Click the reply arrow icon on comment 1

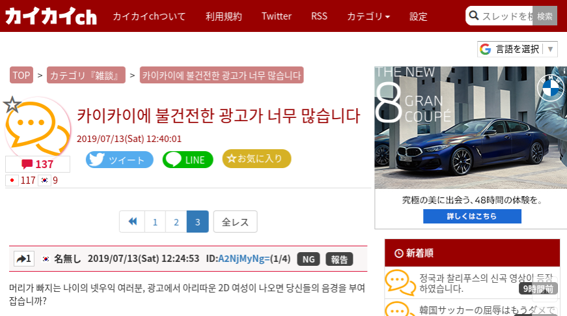click(23, 259)
